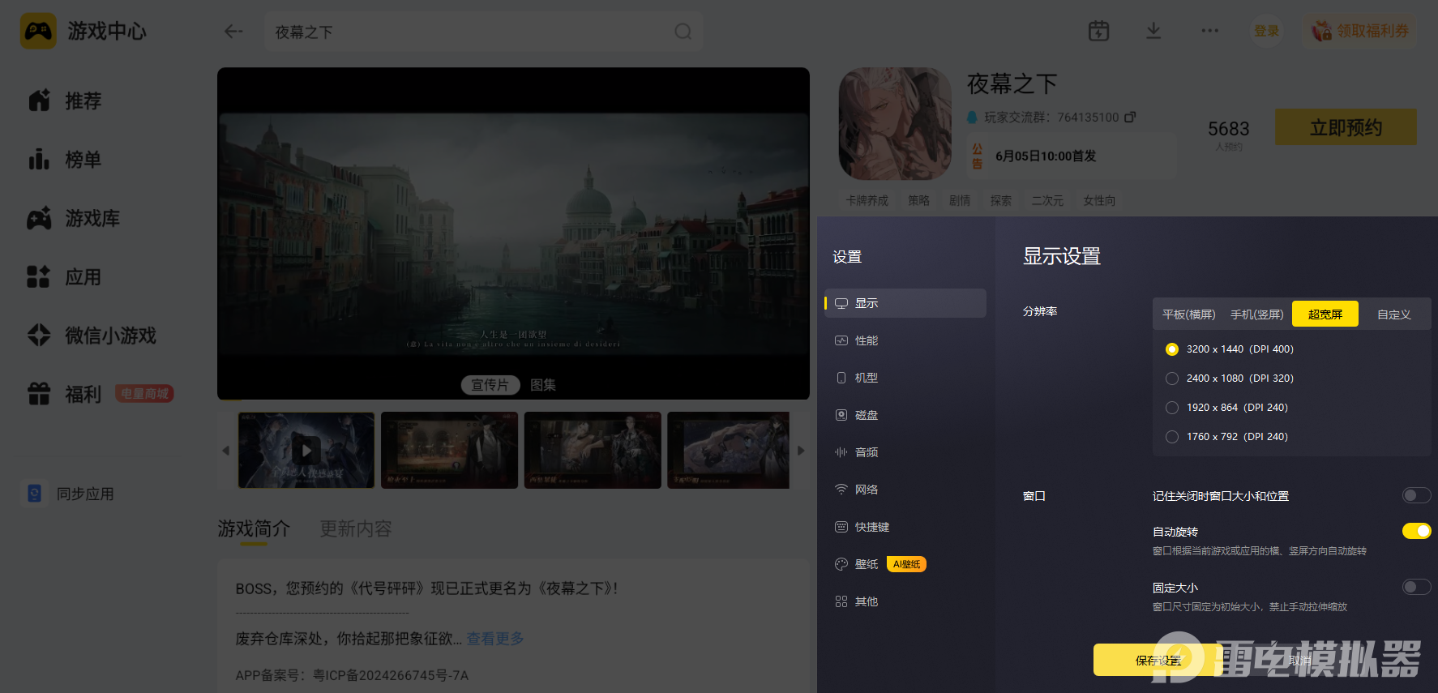This screenshot has width=1438, height=693.
Task: Go back with the left arrow
Action: coord(233,32)
